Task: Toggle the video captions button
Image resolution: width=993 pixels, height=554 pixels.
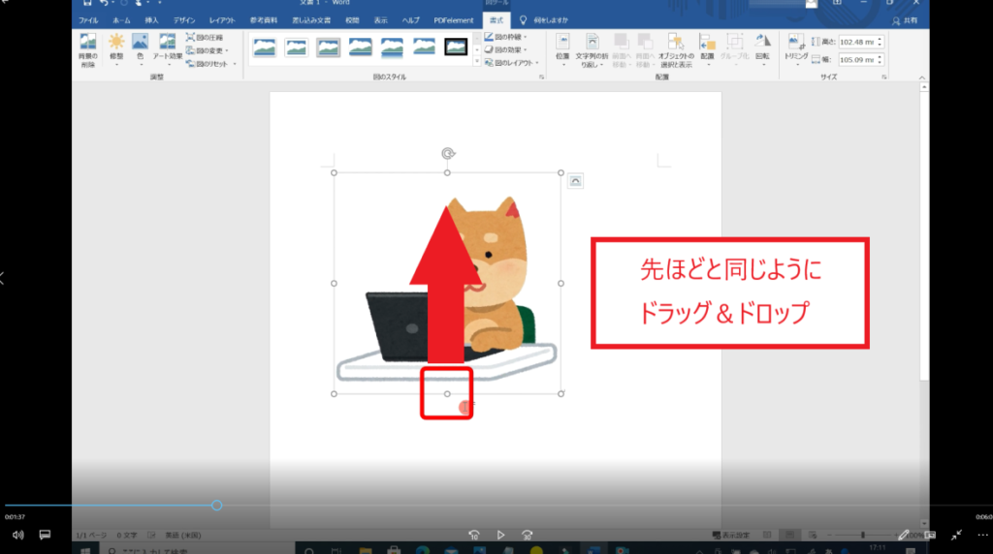Action: pos(45,534)
